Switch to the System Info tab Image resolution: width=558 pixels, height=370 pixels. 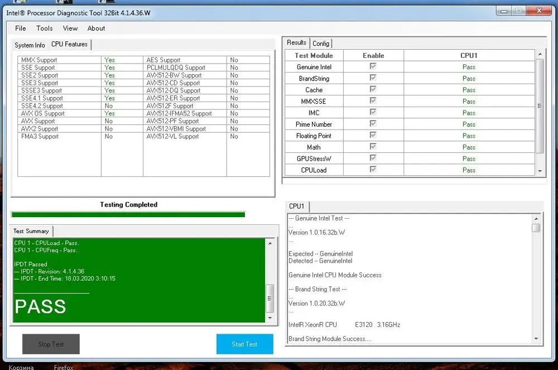(x=30, y=45)
